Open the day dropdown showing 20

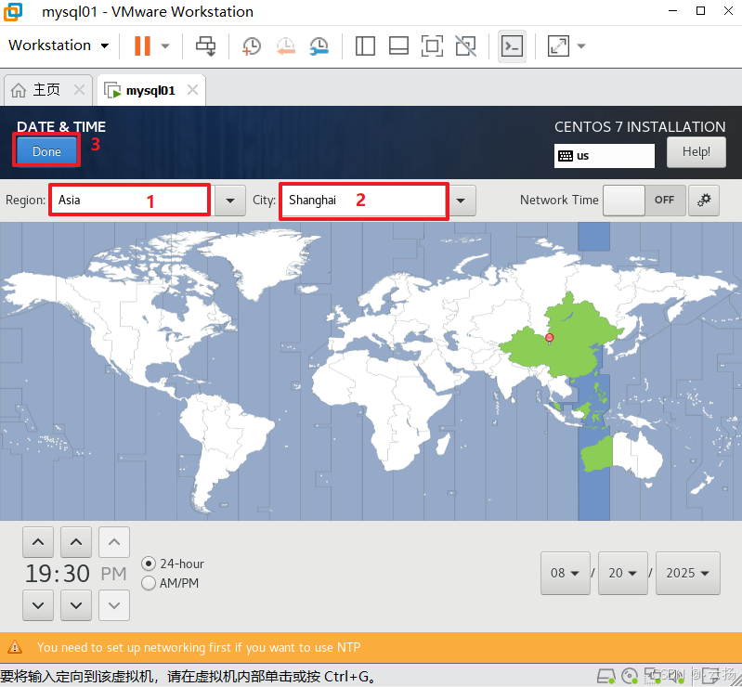[623, 573]
